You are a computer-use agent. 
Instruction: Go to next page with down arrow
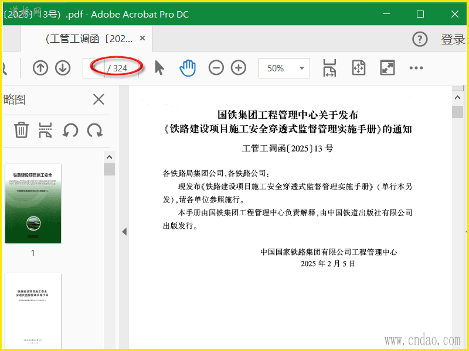[63, 68]
